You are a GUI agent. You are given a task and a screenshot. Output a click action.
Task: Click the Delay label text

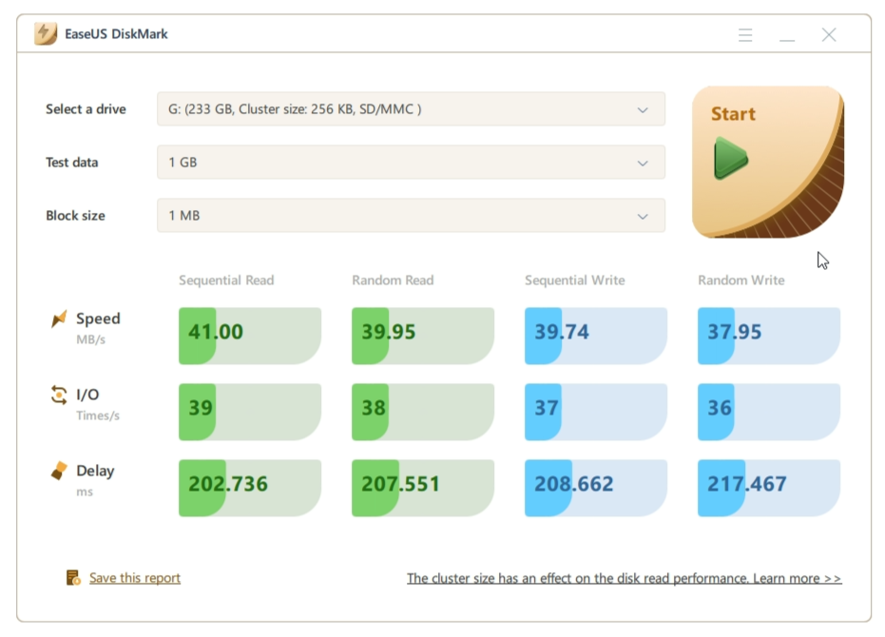tap(95, 471)
